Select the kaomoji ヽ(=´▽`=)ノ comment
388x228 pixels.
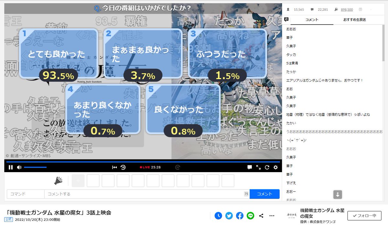[x=296, y=140]
